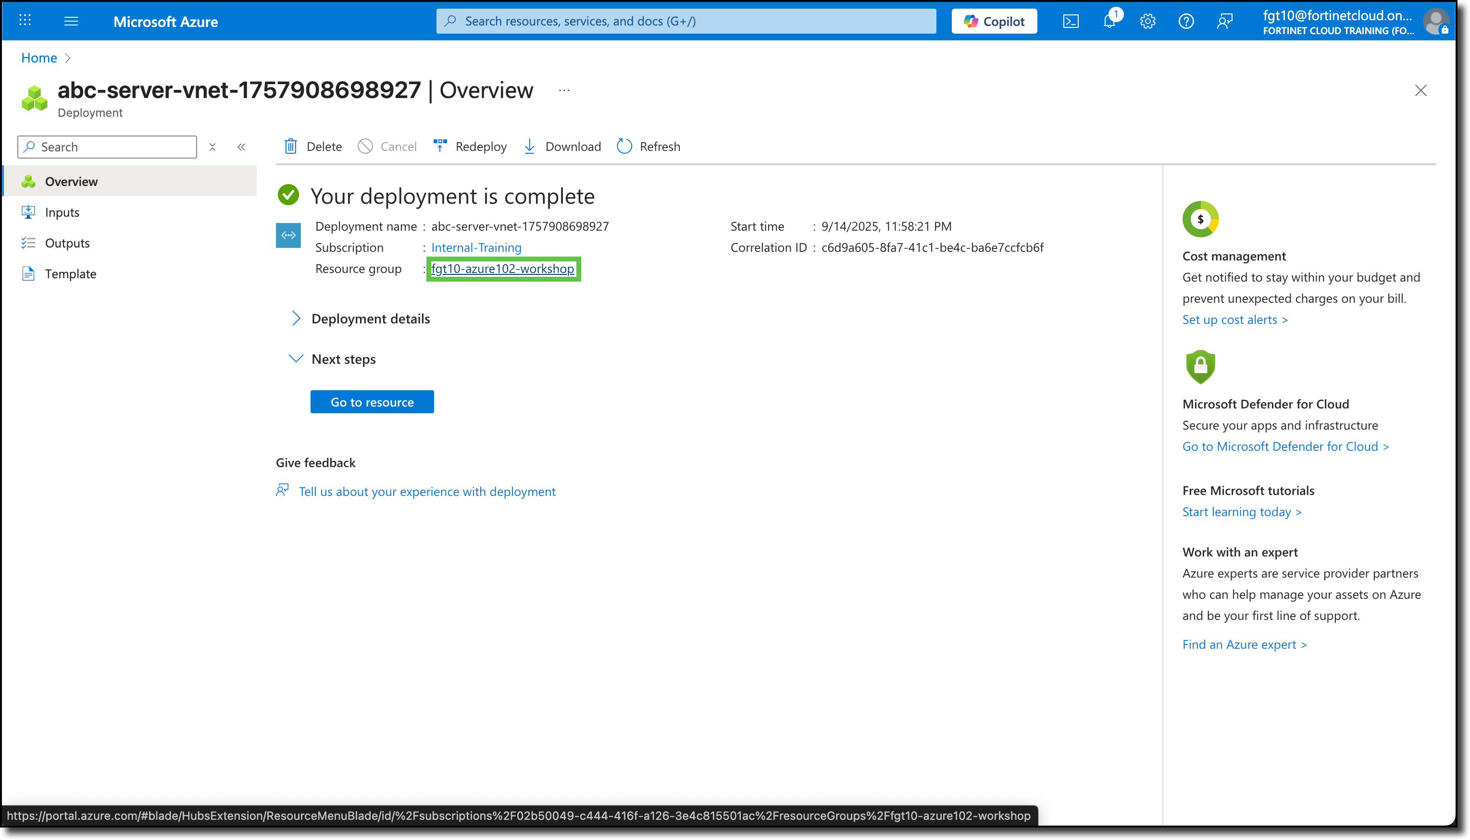The height and width of the screenshot is (840, 1470).
Task: Open the portal settings gear icon
Action: pos(1147,21)
